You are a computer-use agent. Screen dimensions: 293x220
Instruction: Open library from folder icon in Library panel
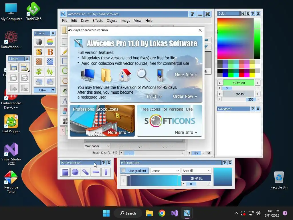(24, 68)
